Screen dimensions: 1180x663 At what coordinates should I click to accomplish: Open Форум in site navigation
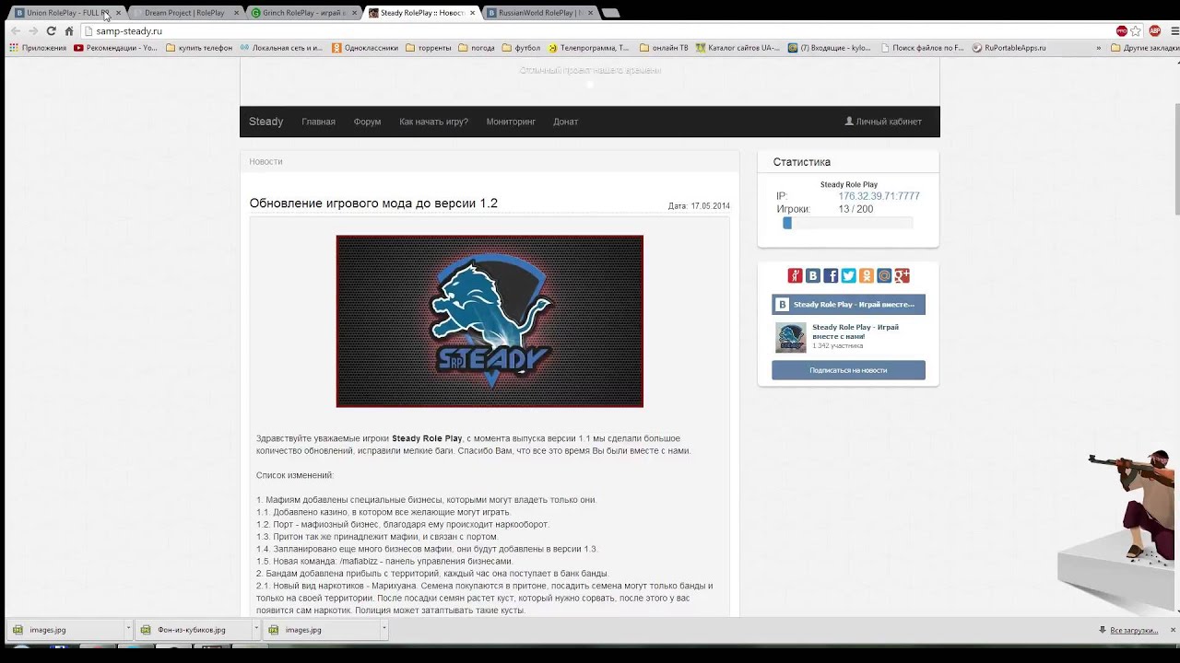pyautogui.click(x=367, y=122)
